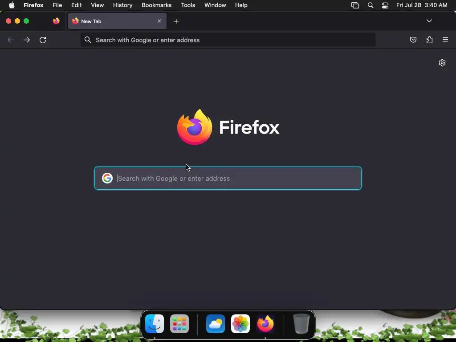This screenshot has height=342, width=456.
Task: Click the magnifier icon in address bar
Action: (x=88, y=40)
